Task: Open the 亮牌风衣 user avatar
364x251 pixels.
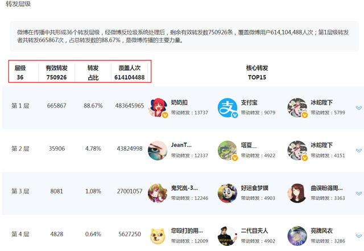Action: 297,236
